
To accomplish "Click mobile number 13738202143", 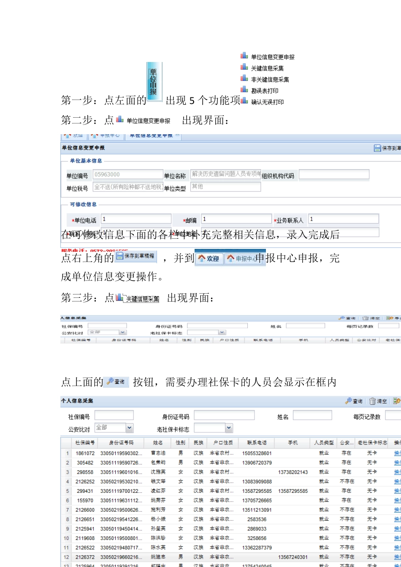I will (x=293, y=472).
